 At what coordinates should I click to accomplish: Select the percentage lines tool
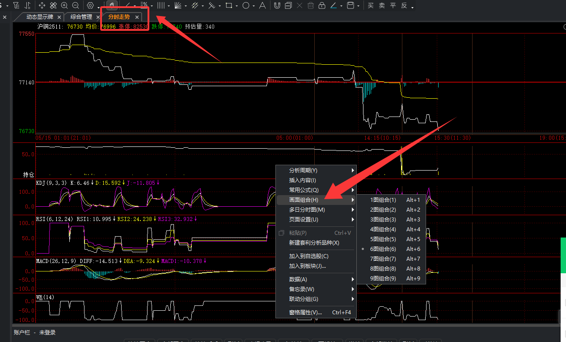(144, 5)
